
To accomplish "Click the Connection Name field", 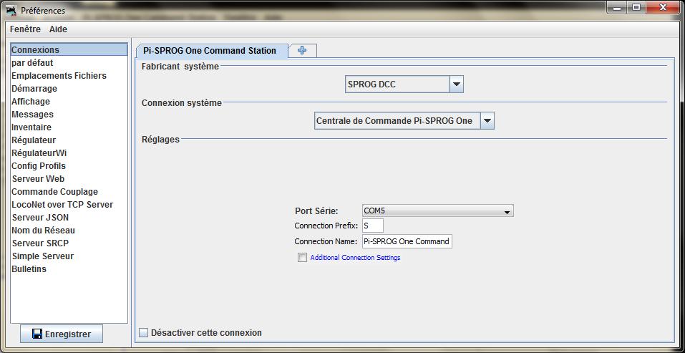I will pos(407,241).
